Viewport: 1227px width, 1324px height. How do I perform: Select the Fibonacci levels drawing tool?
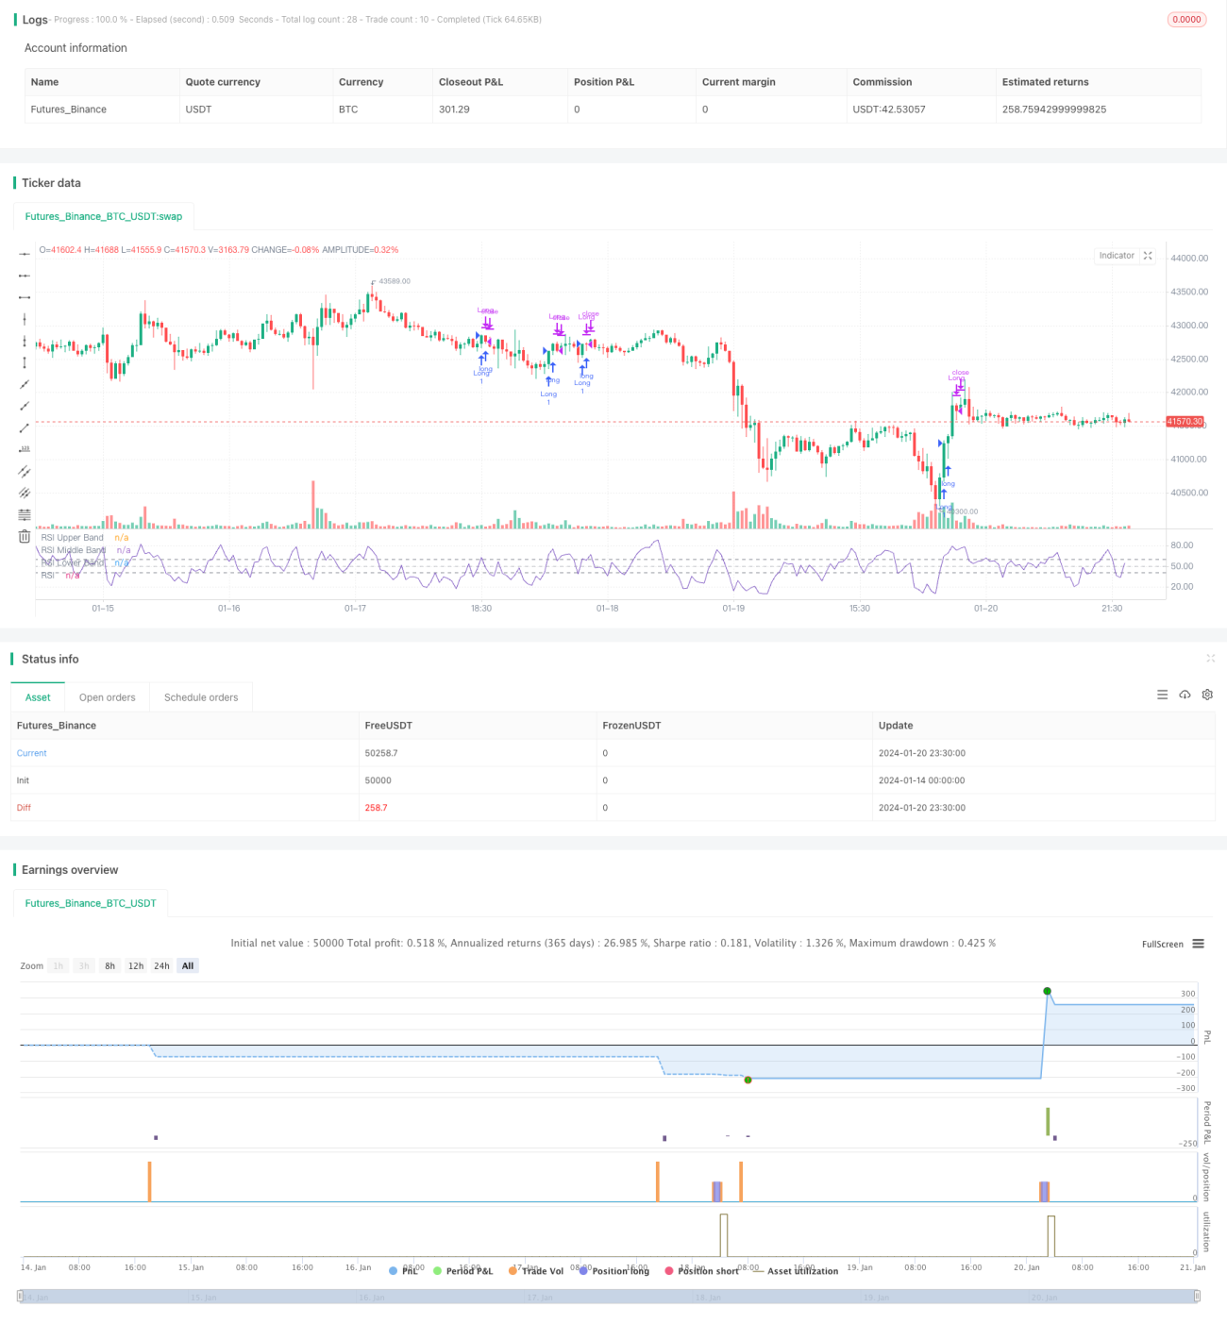tap(25, 514)
